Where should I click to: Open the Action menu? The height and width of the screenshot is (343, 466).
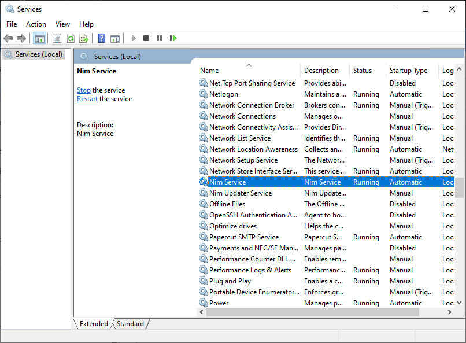point(36,24)
